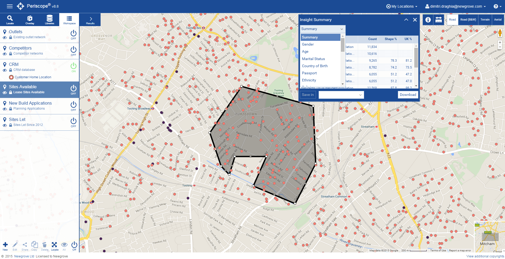Switch map to Aerial view
505x259 pixels.
tap(498, 19)
